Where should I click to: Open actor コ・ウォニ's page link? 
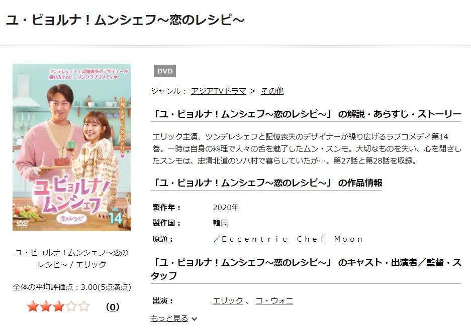tap(274, 300)
